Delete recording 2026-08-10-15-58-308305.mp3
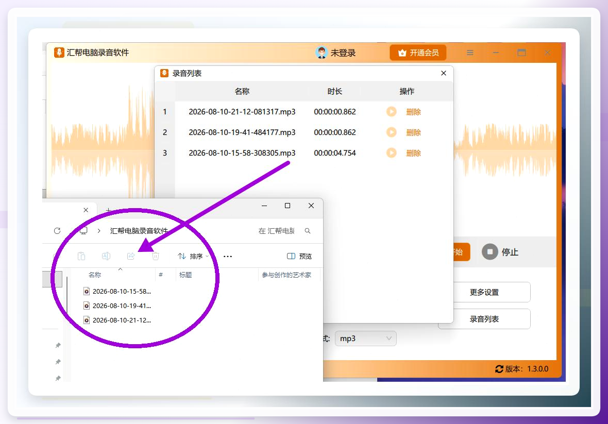 [413, 153]
